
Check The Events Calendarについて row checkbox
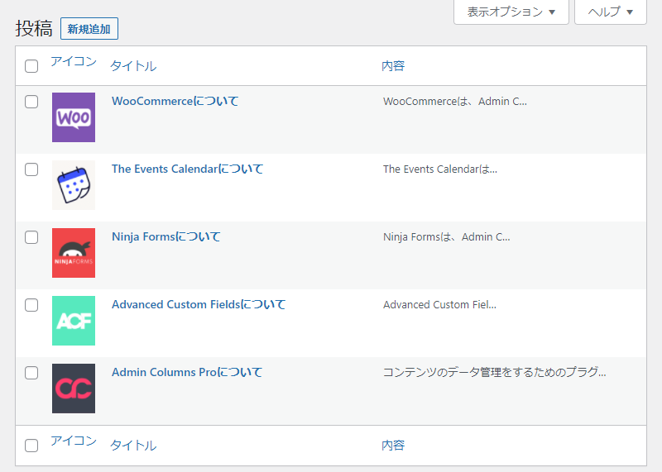(31, 169)
